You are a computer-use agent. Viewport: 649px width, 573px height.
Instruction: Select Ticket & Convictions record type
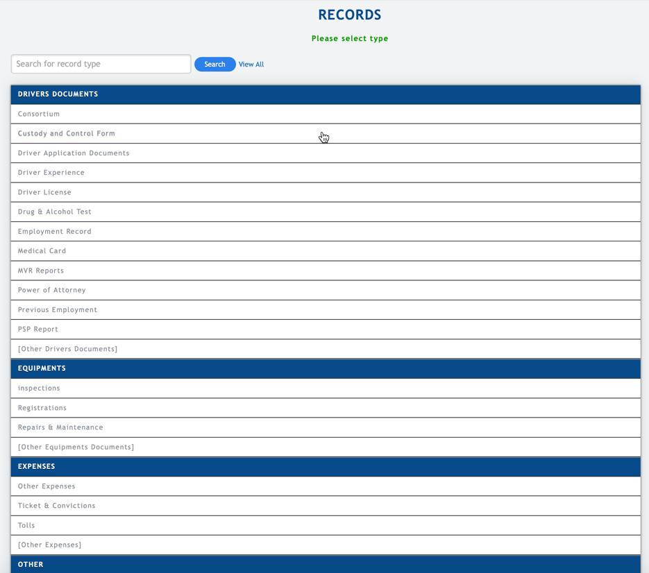57,506
